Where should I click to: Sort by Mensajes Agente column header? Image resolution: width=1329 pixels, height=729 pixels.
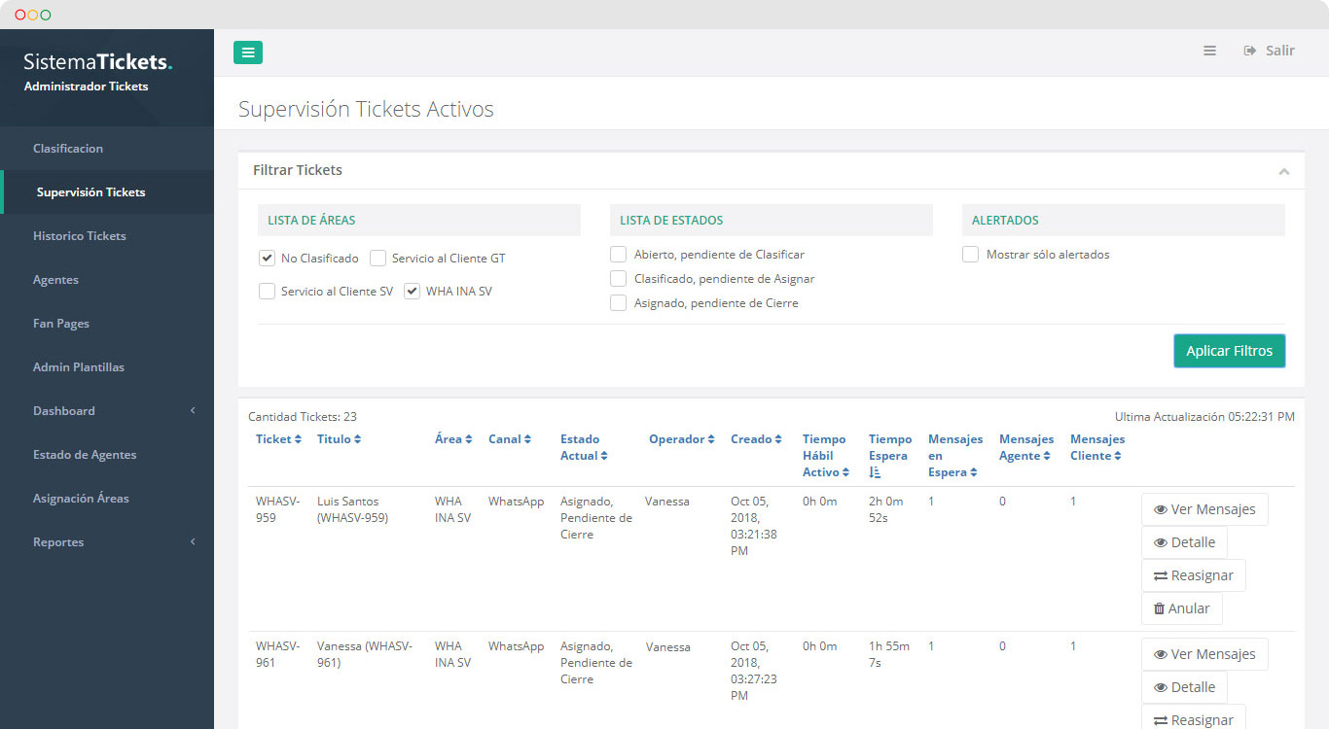(1026, 447)
